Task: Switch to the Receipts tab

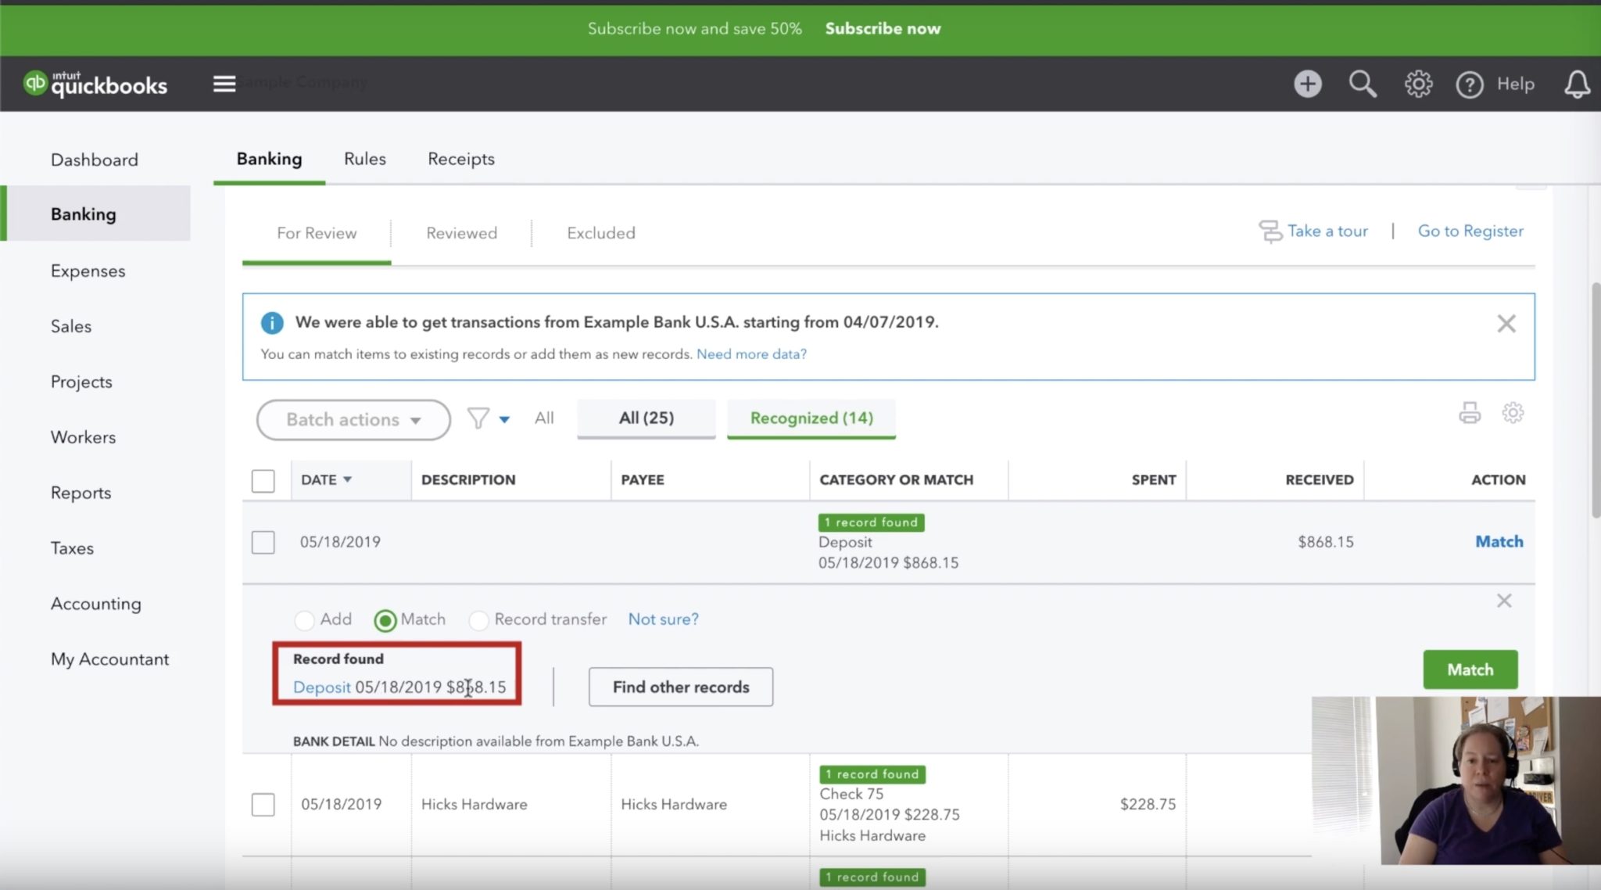Action: (461, 159)
